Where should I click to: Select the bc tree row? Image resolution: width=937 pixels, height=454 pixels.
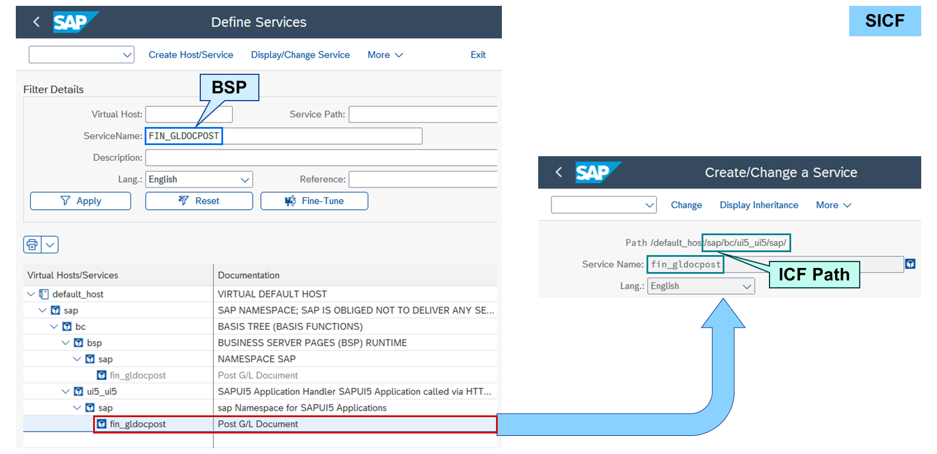[x=260, y=326]
